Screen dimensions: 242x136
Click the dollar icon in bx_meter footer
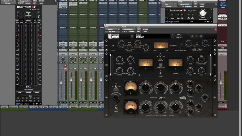34,104
